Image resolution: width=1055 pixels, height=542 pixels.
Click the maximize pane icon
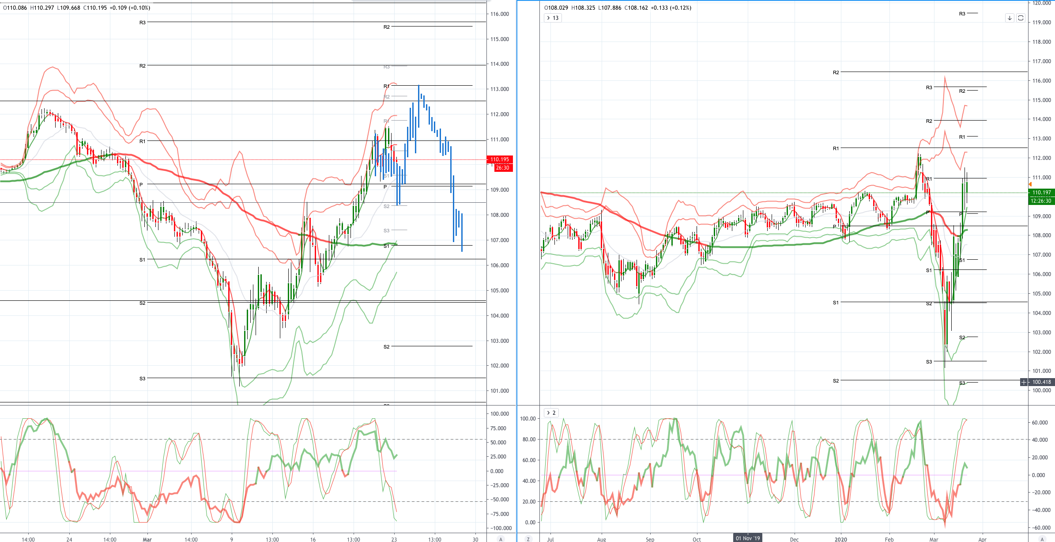tap(1021, 18)
